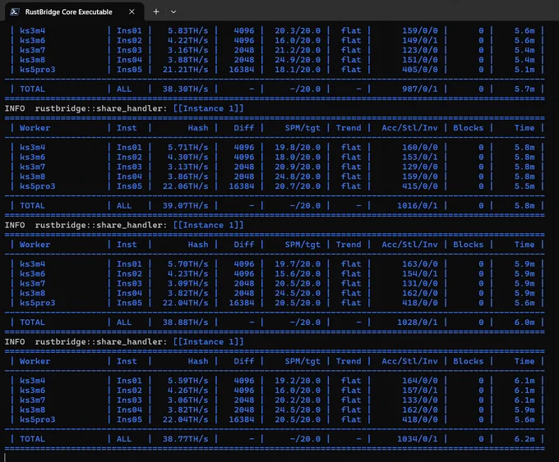Click the 4.26TH/s hash value
Viewport: 559px width, 462px height.
pyautogui.click(x=188, y=391)
